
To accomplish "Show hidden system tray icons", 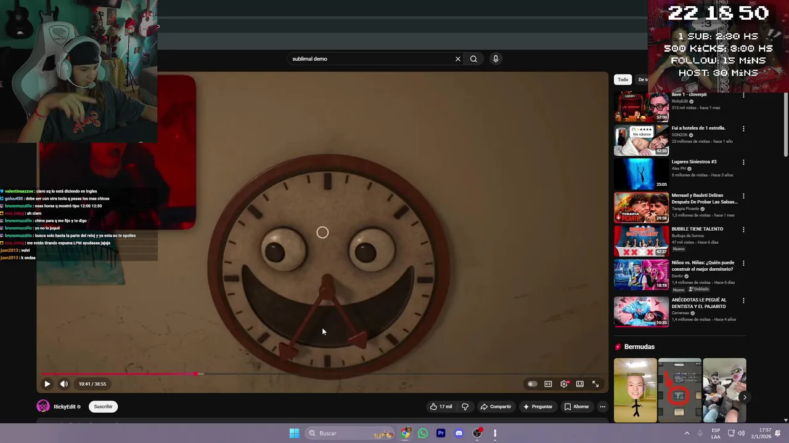I will [687, 433].
